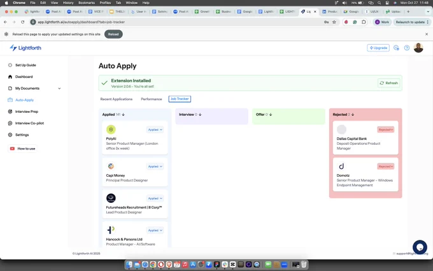Click the Capi Money company logo
Viewport: 433px width, 271px height.
(111, 166)
